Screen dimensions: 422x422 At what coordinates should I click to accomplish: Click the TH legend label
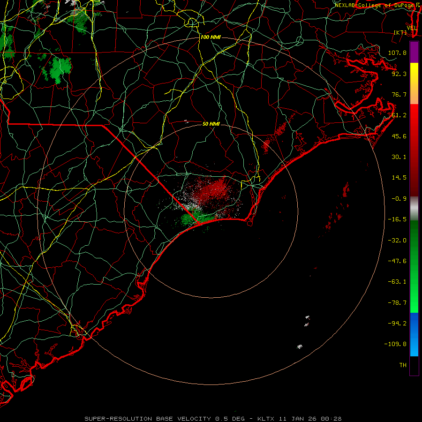pos(403,365)
